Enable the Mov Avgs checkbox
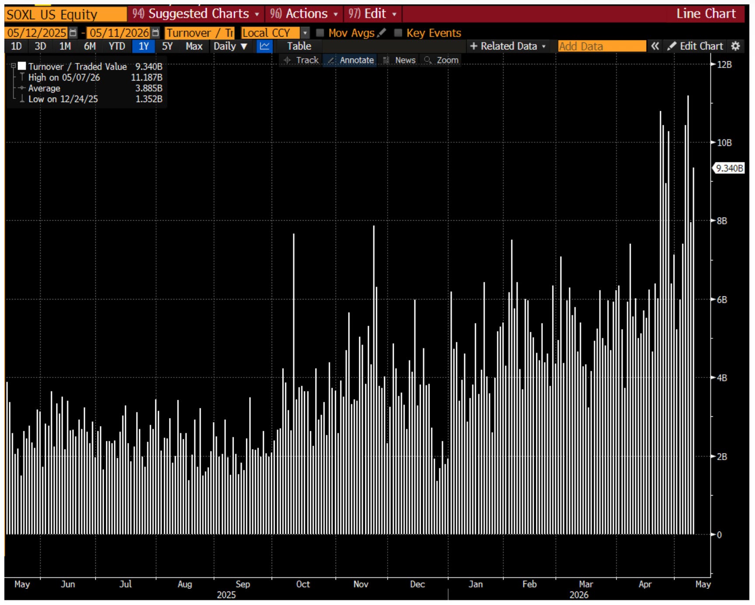Image resolution: width=755 pixels, height=605 pixels. tap(320, 33)
